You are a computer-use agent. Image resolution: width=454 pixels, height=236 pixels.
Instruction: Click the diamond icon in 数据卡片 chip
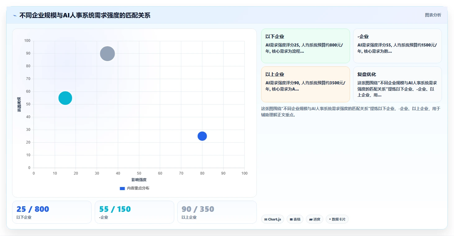point(330,219)
